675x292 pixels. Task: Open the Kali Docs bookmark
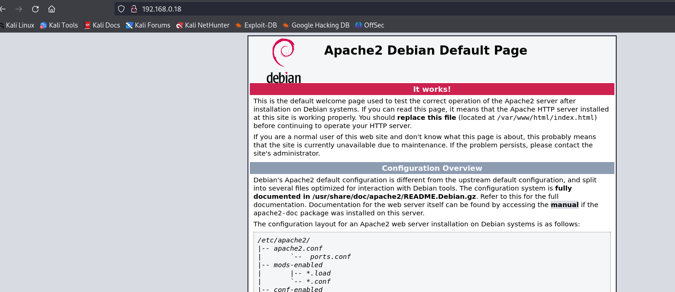tap(102, 25)
